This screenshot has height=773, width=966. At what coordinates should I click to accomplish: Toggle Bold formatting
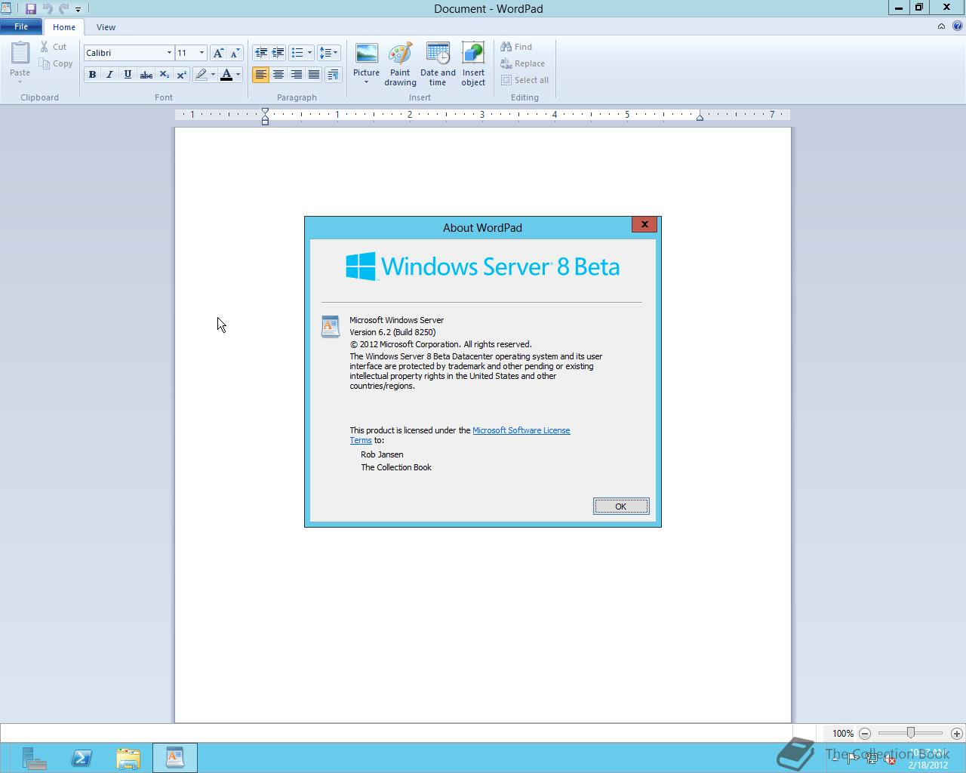pos(92,75)
